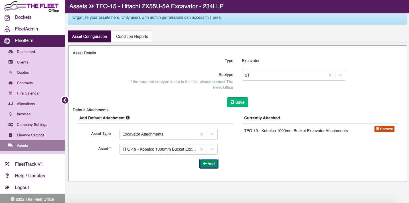Click the FleetTrack V1 external-link icon

point(7,164)
